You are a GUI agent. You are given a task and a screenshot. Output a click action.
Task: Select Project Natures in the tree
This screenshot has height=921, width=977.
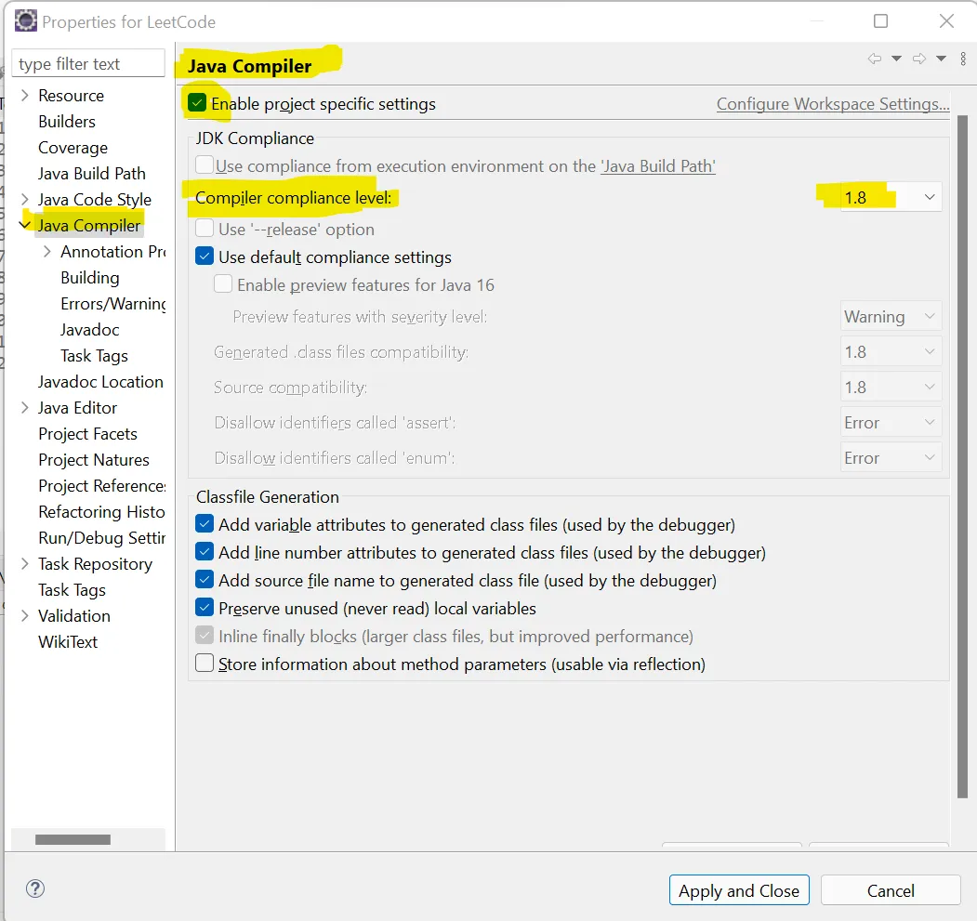94,460
